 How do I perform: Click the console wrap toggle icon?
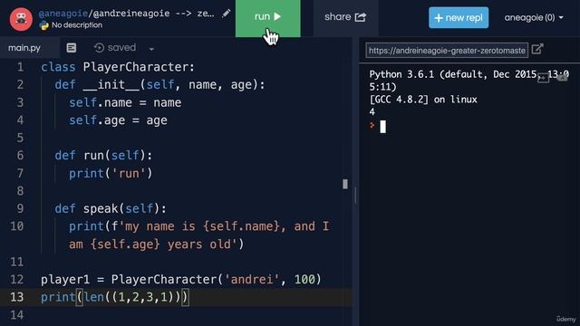pos(543,78)
